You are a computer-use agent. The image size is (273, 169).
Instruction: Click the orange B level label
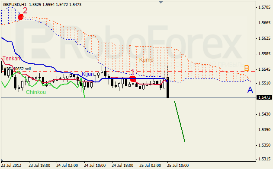click(x=247, y=69)
